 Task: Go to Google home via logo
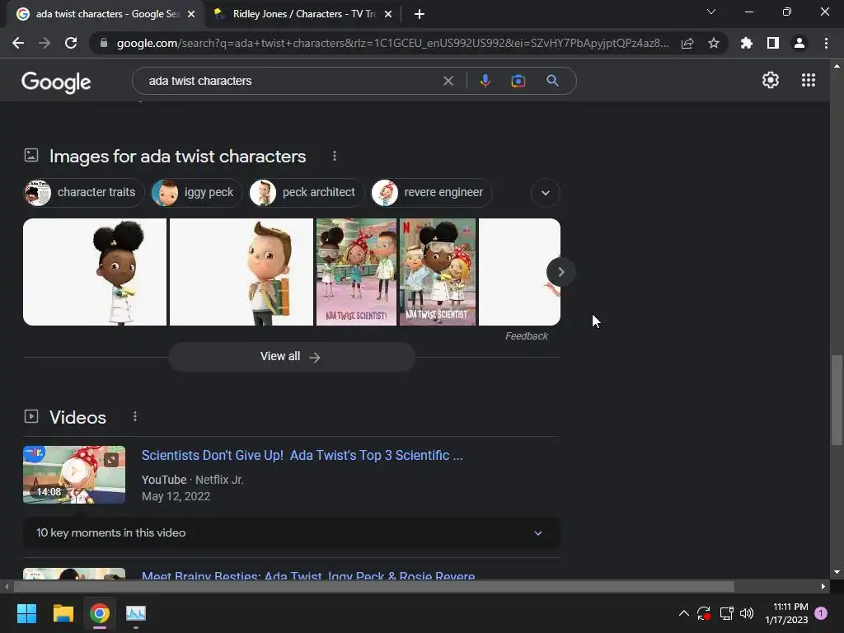tap(56, 82)
